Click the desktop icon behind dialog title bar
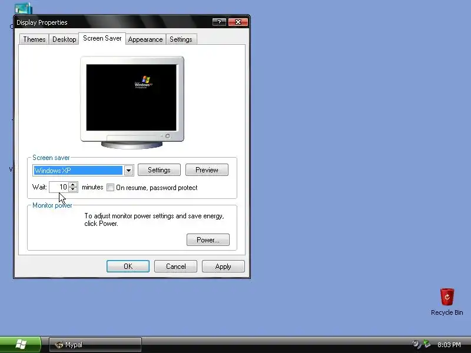471x353 pixels. pos(23,8)
